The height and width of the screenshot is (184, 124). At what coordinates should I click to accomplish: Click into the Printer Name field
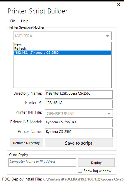pos(79,133)
